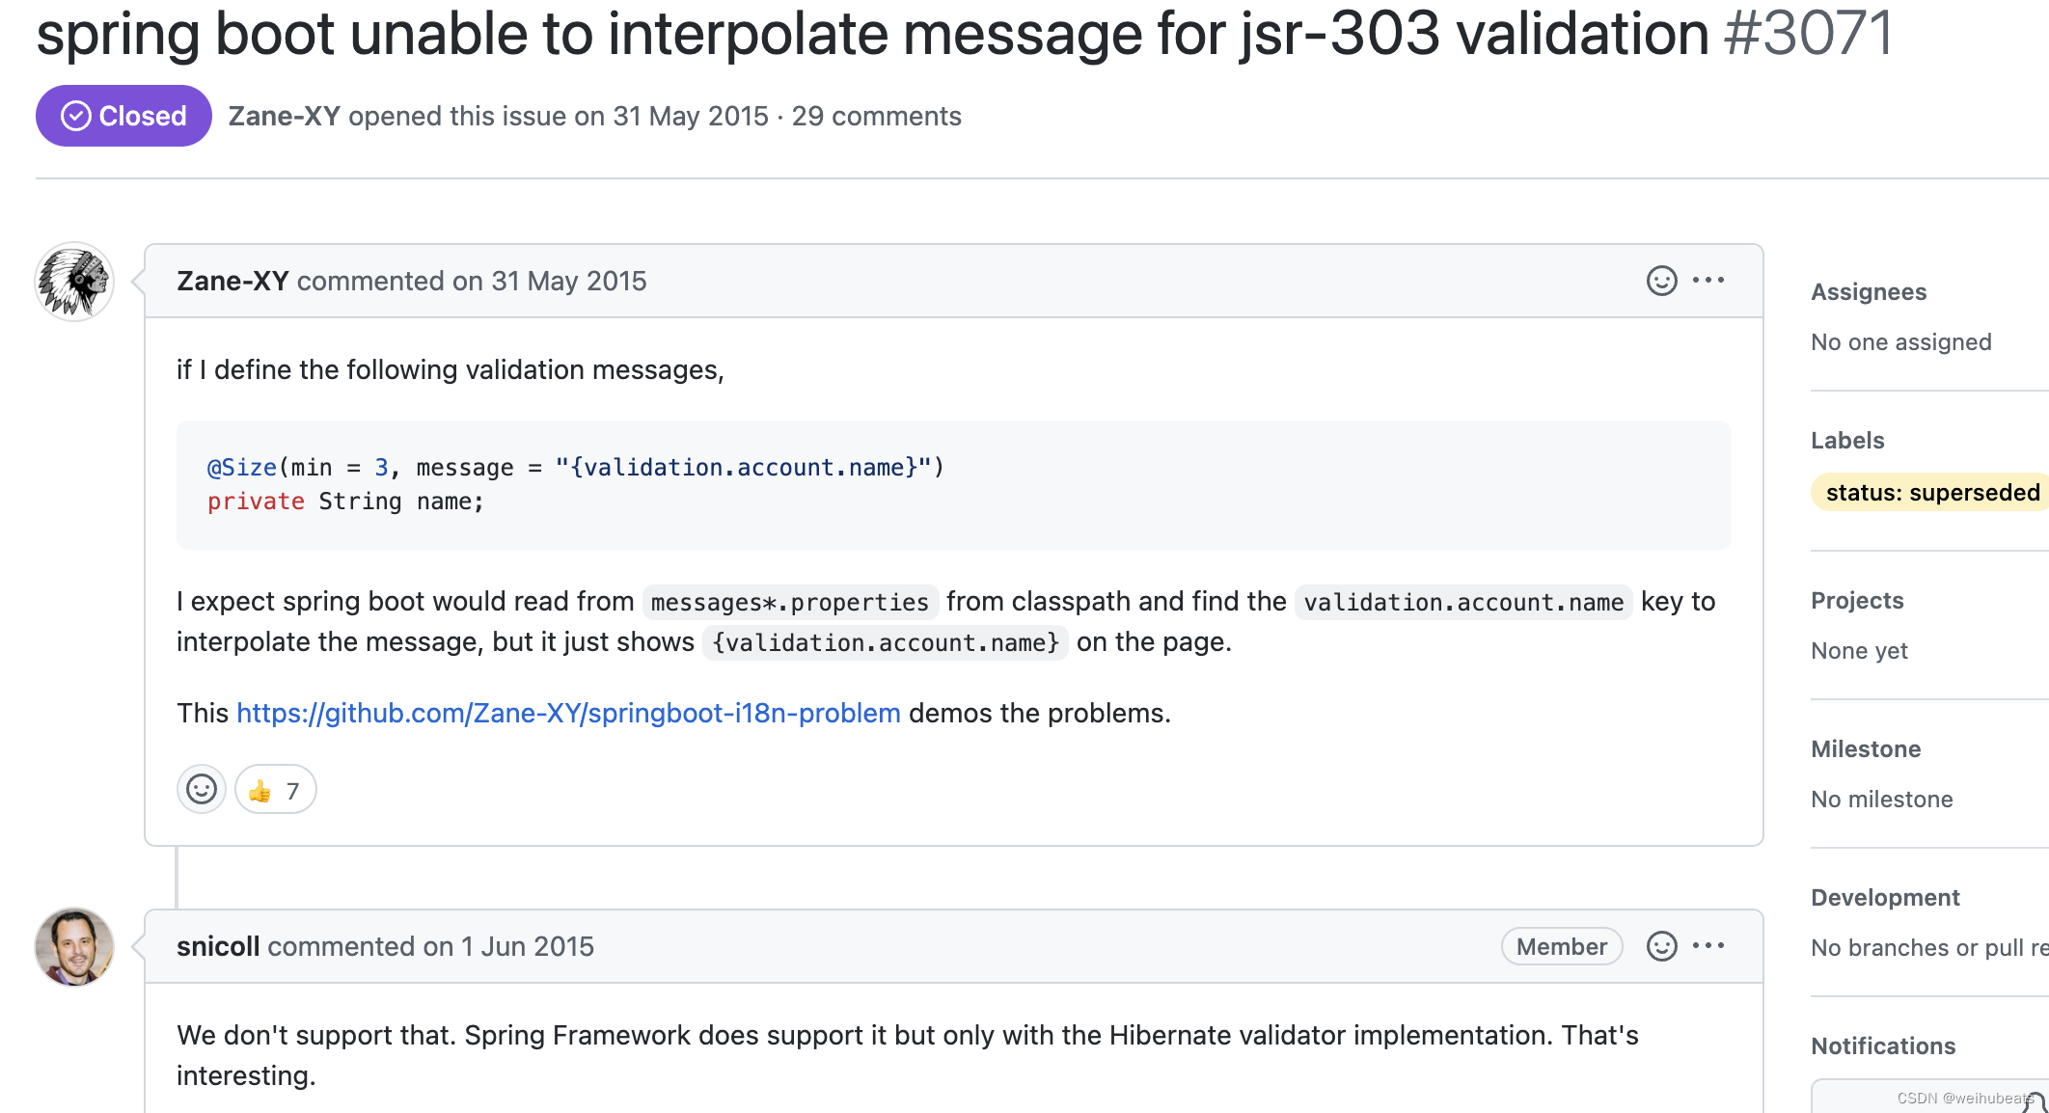Click Zane-XY author link in the issue header
The image size is (2049, 1113).
coord(284,117)
